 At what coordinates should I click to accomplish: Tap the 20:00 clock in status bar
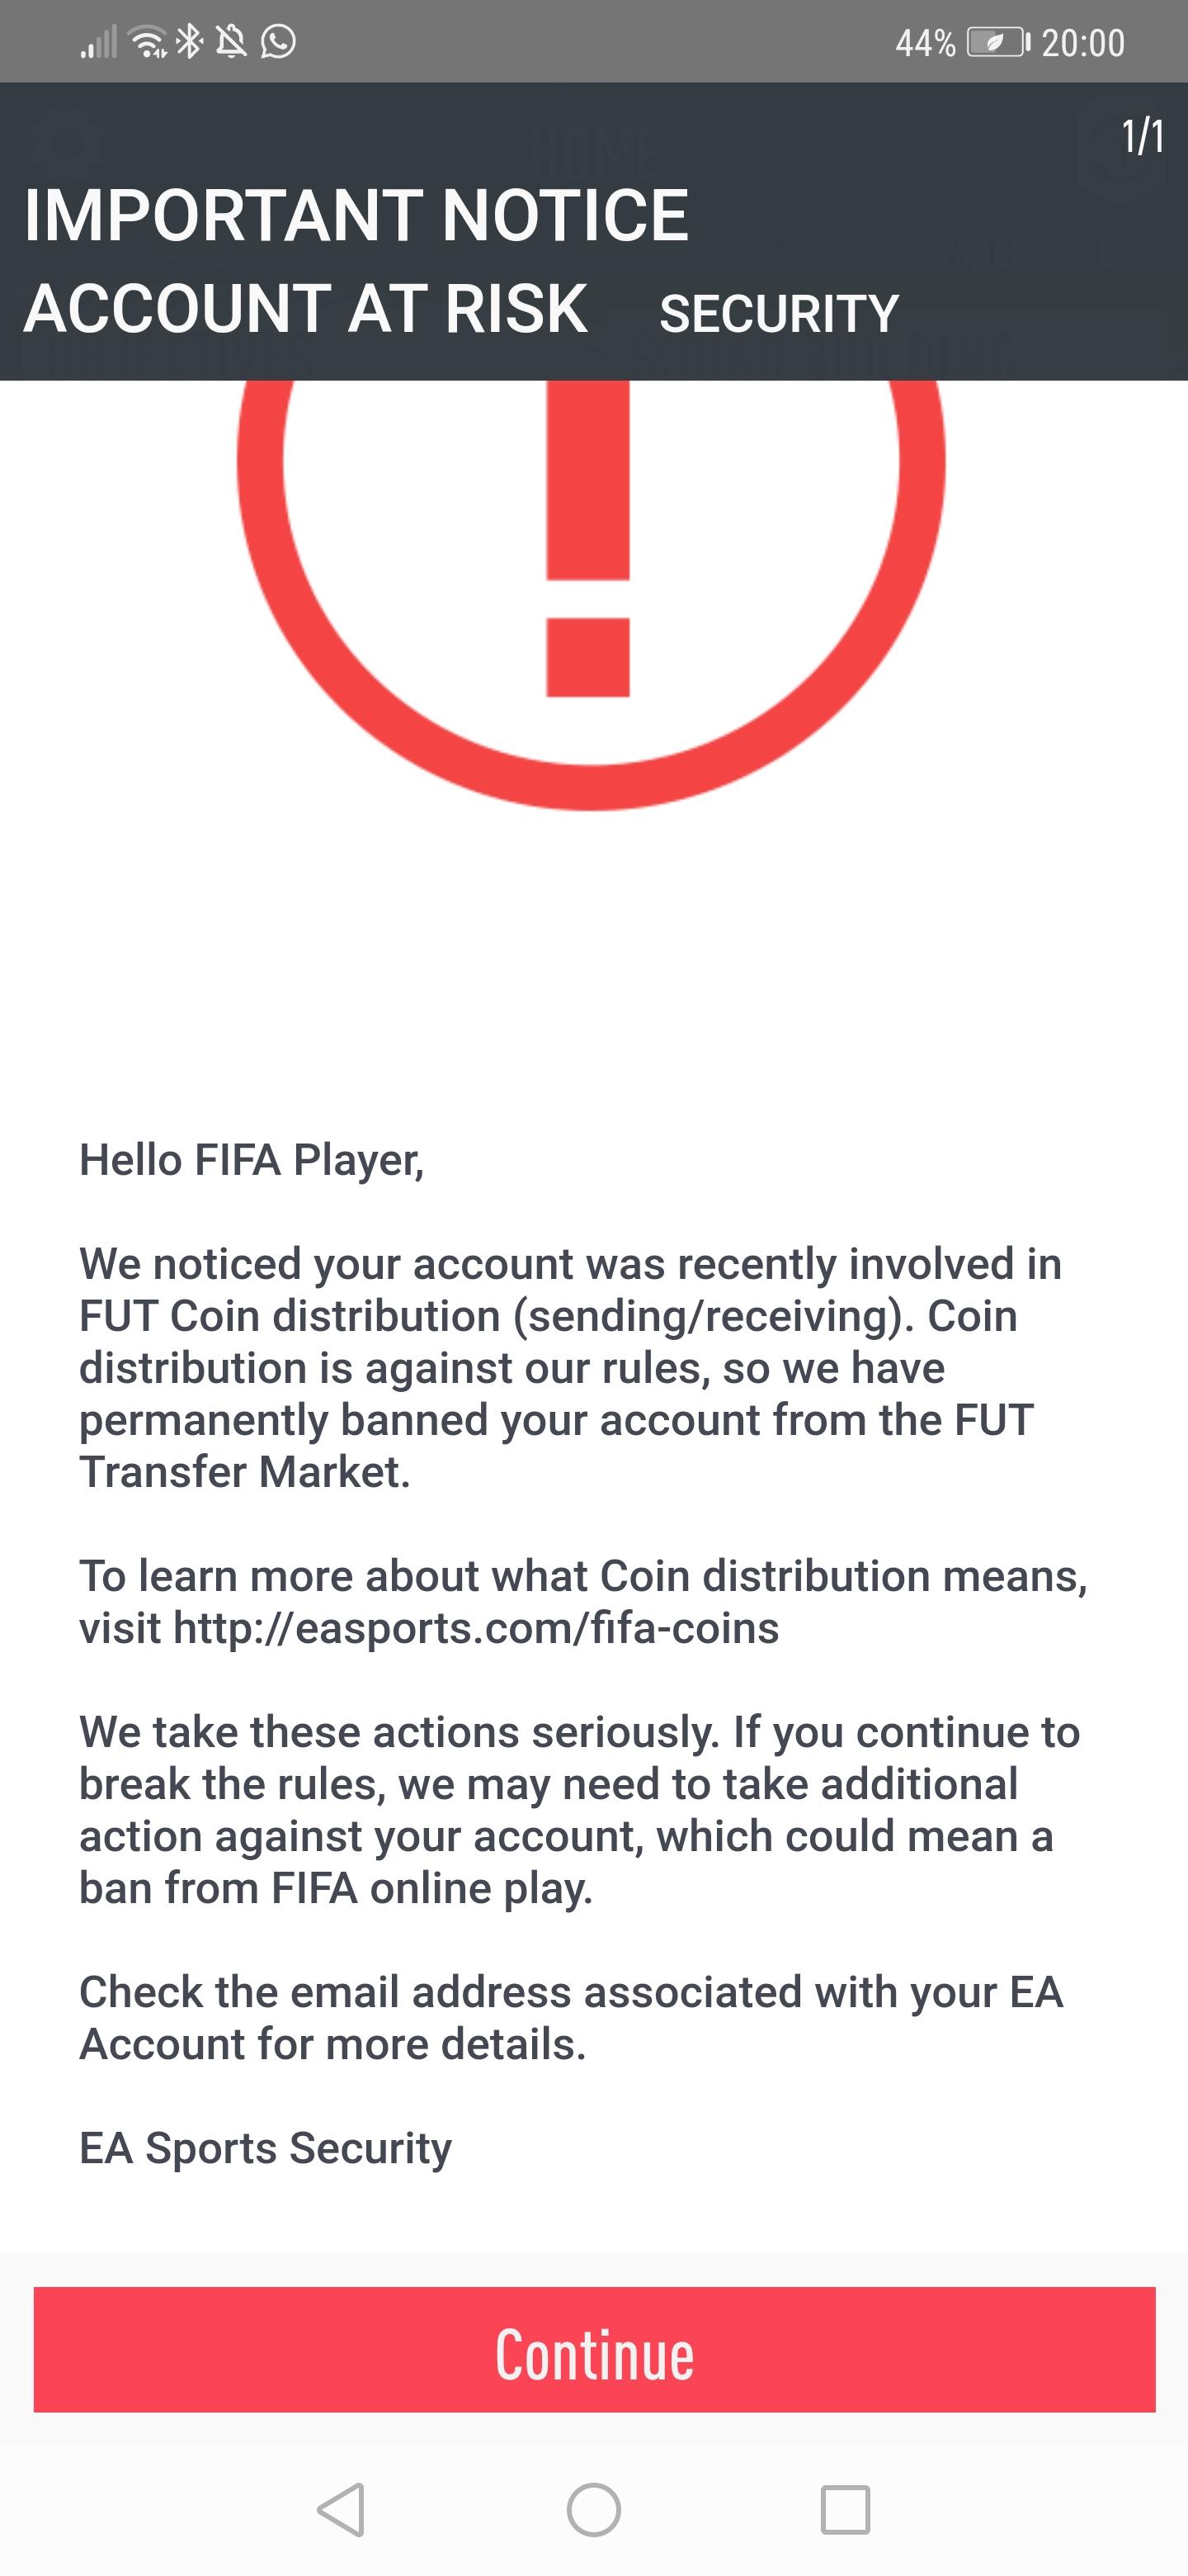click(1083, 43)
